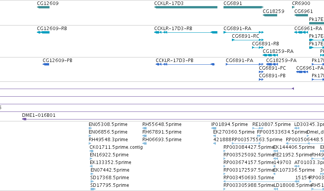Click the RP003084427.5prime label
Screen dimensions: 324x191
pos(249,147)
